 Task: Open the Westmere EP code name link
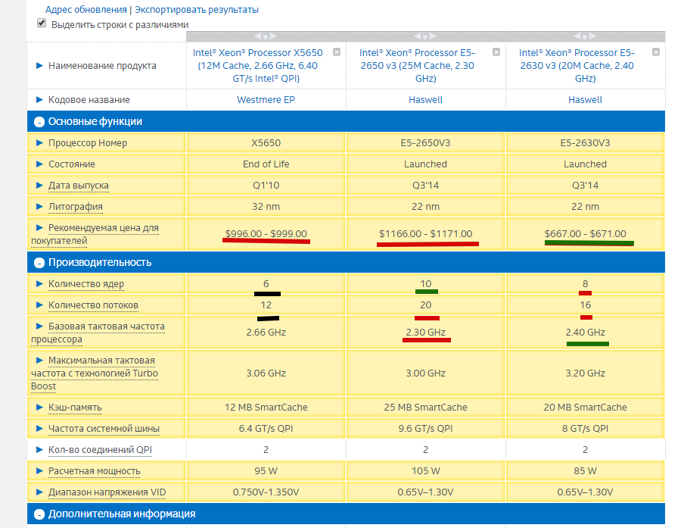coord(266,100)
